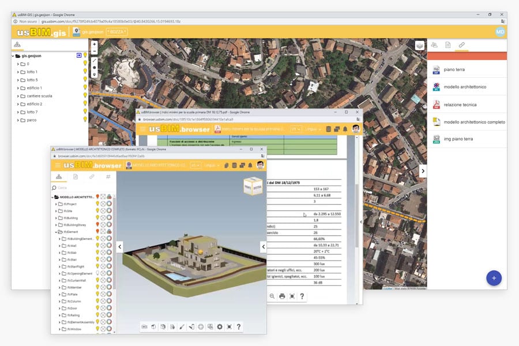Collapse the IfcElement tree node
This screenshot has width=519, height=346.
click(56, 232)
